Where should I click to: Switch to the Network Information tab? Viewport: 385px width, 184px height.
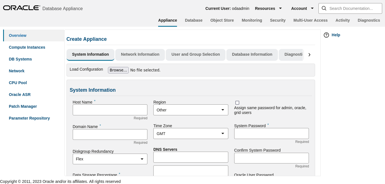[x=140, y=55]
